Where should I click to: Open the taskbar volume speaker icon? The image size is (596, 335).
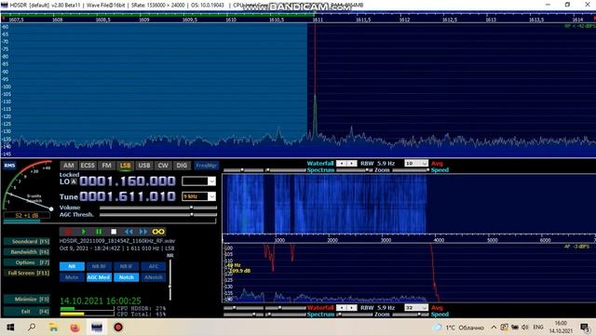[x=525, y=327]
